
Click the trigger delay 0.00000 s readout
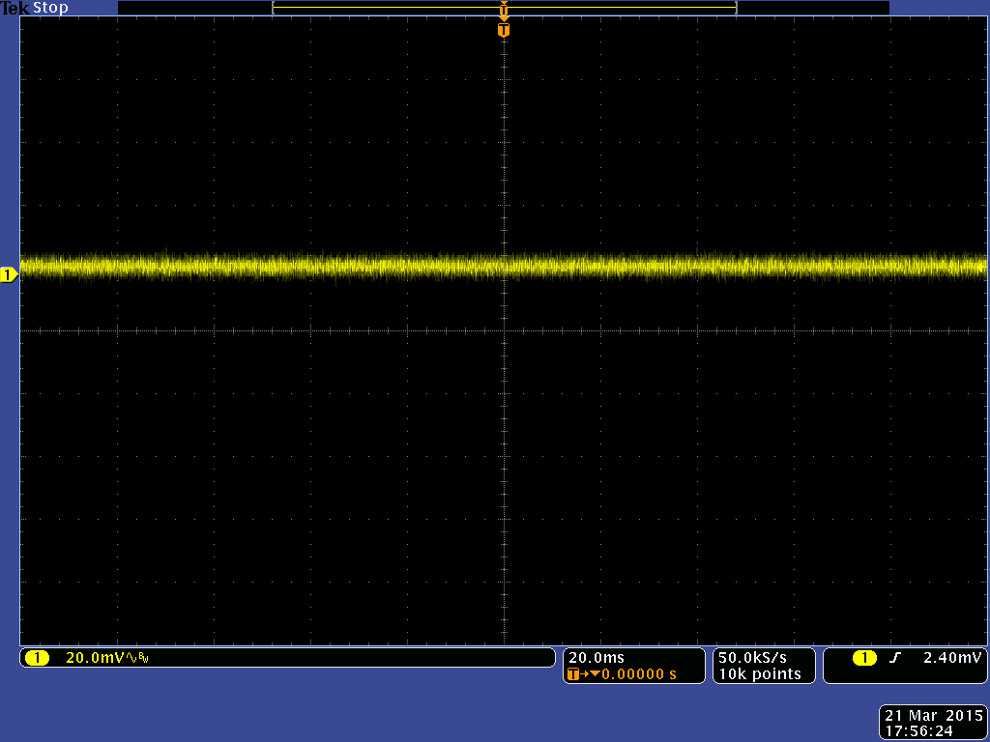click(x=638, y=673)
